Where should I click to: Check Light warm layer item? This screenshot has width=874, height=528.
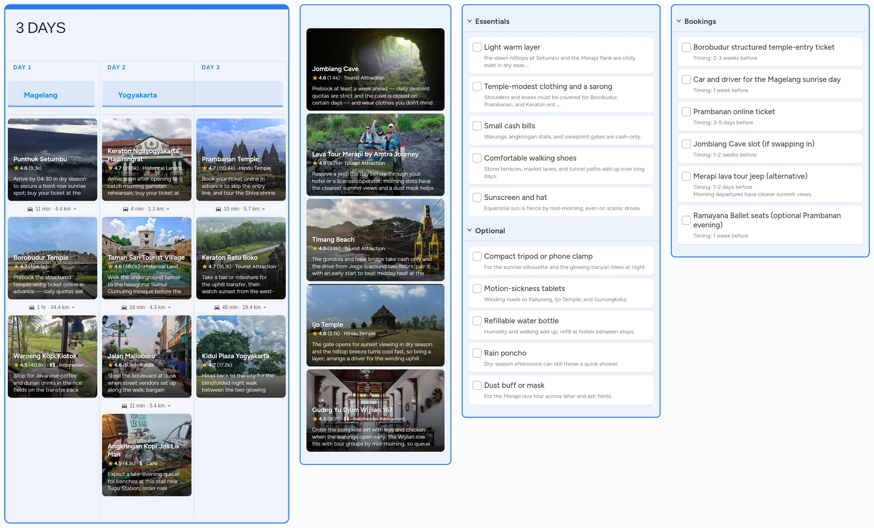coord(477,47)
